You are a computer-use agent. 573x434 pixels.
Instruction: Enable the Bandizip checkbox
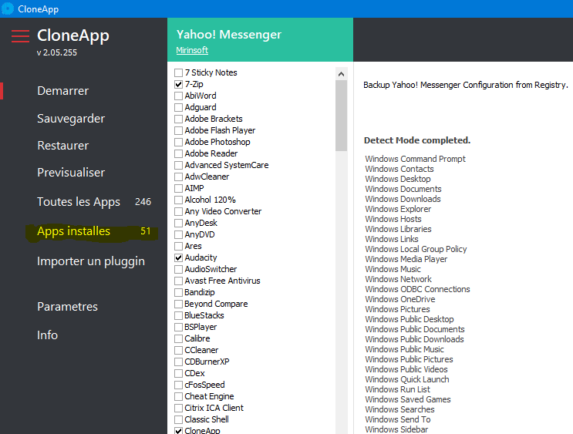click(x=178, y=293)
